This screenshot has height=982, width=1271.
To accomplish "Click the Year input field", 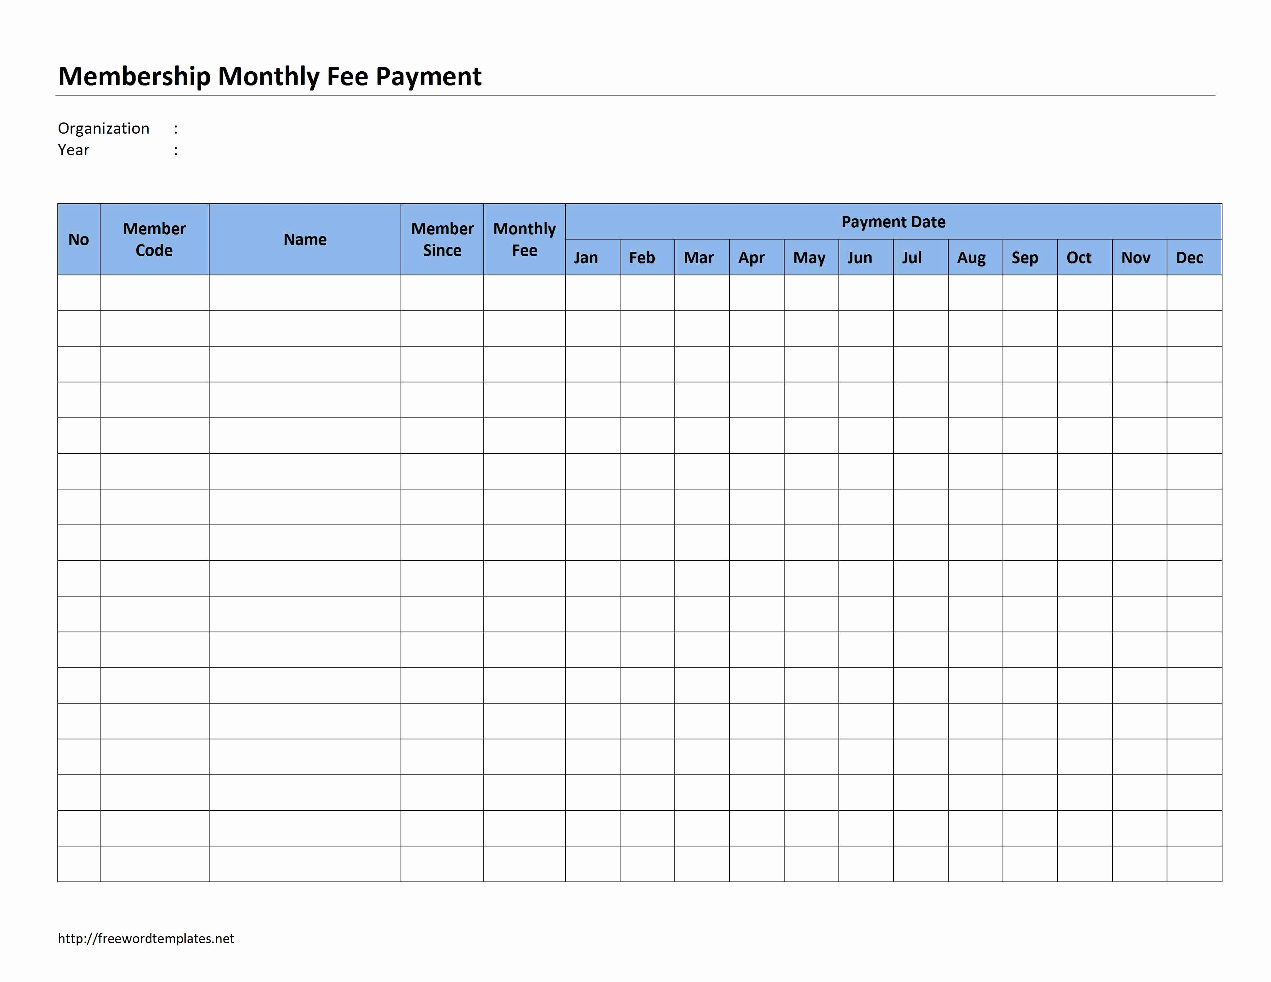I will [258, 152].
